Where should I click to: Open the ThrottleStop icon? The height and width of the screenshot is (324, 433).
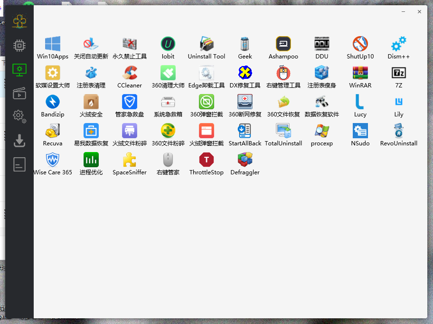(x=207, y=160)
